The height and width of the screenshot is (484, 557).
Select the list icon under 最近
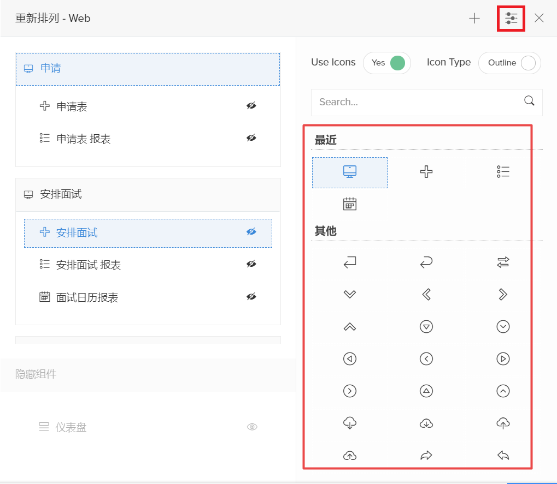tap(503, 172)
